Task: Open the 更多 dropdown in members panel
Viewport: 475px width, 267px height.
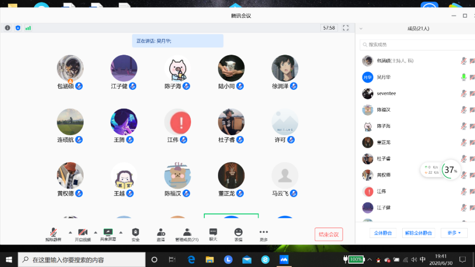Action: coord(454,233)
